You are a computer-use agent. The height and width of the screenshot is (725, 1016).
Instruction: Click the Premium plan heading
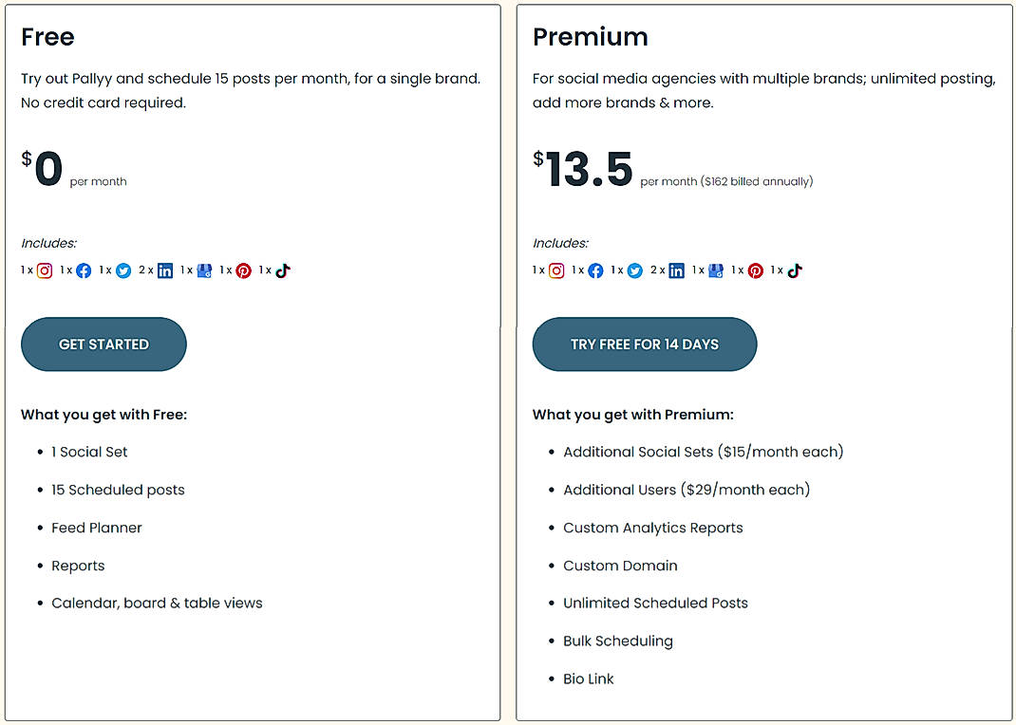click(590, 37)
